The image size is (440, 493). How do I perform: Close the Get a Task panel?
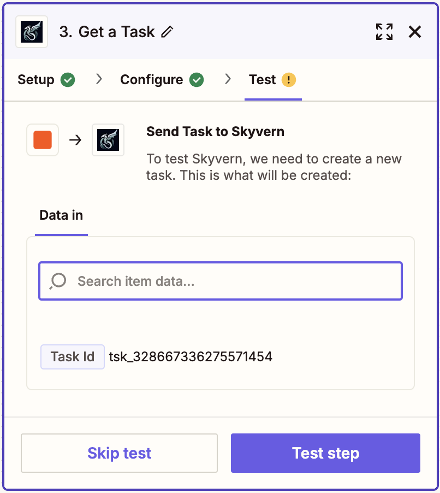415,32
